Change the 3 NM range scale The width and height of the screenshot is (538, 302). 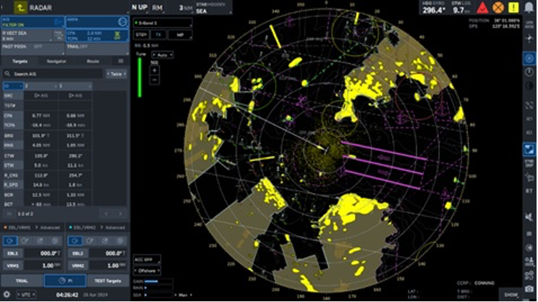click(181, 8)
